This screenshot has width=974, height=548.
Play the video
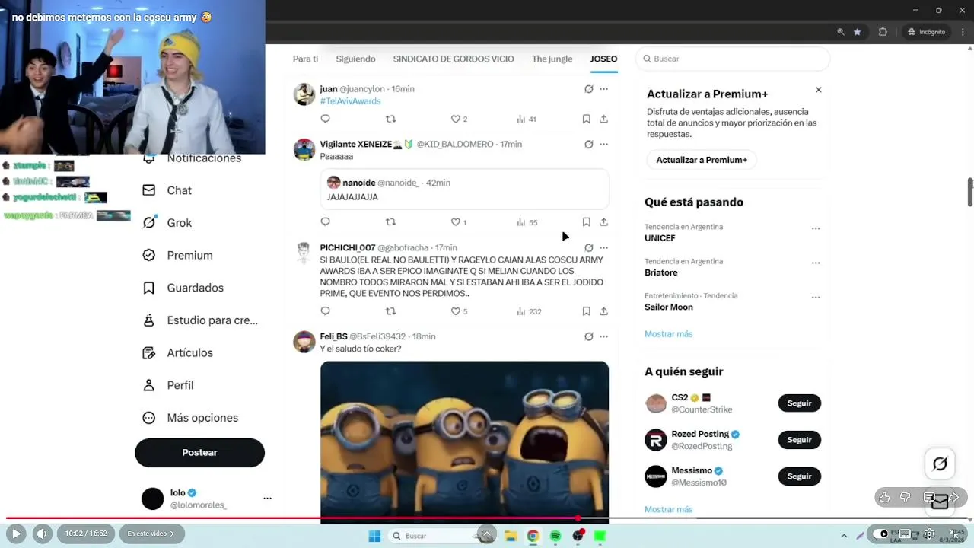tap(15, 534)
